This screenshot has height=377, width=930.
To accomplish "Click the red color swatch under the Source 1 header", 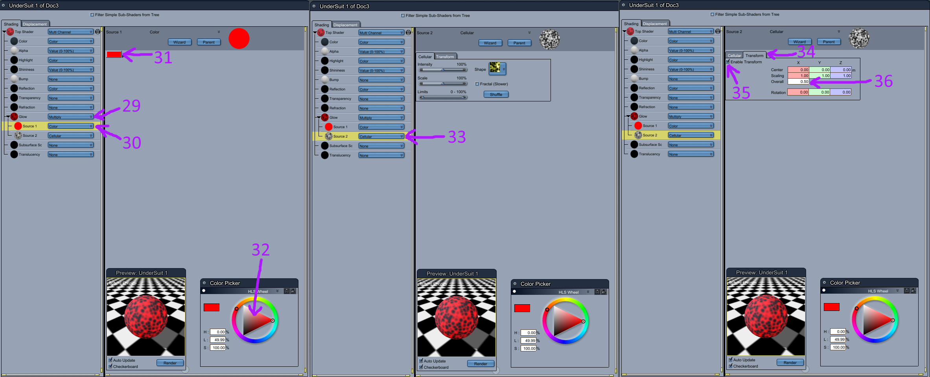I will tap(114, 54).
